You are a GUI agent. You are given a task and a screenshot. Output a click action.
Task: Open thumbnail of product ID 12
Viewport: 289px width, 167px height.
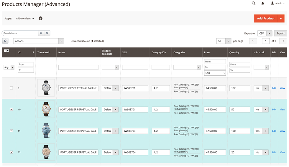[46, 152]
